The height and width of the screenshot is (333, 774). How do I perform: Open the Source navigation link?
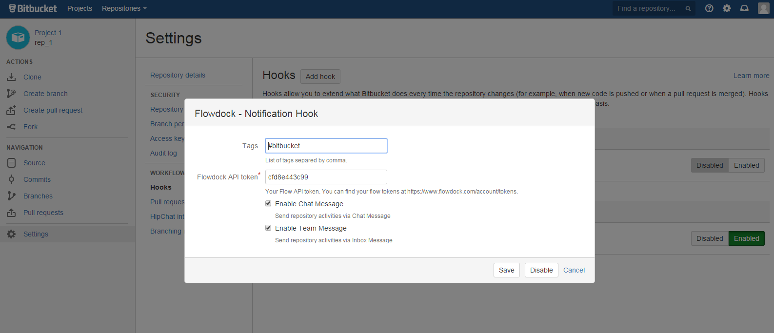tap(34, 163)
